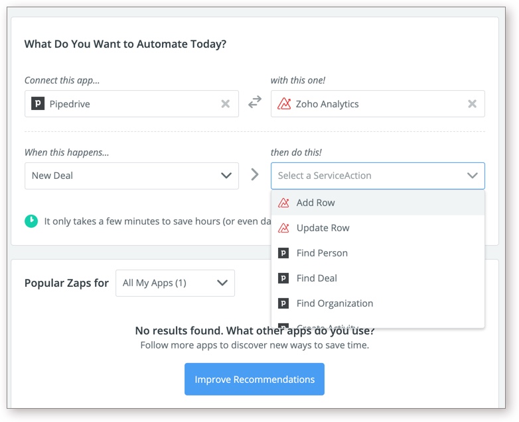This screenshot has height=422, width=519.
Task: Click the arrow between trigger and action
Action: (255, 175)
